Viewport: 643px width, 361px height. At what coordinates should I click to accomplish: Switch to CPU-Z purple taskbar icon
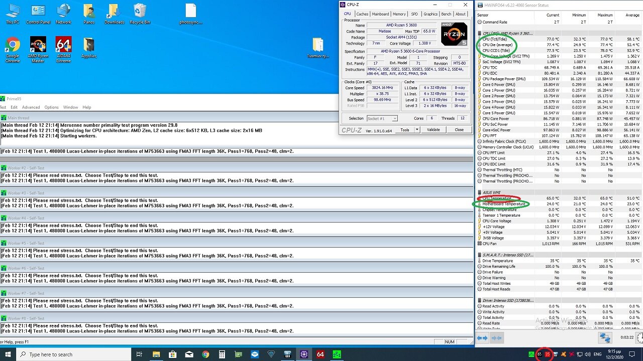(304, 354)
